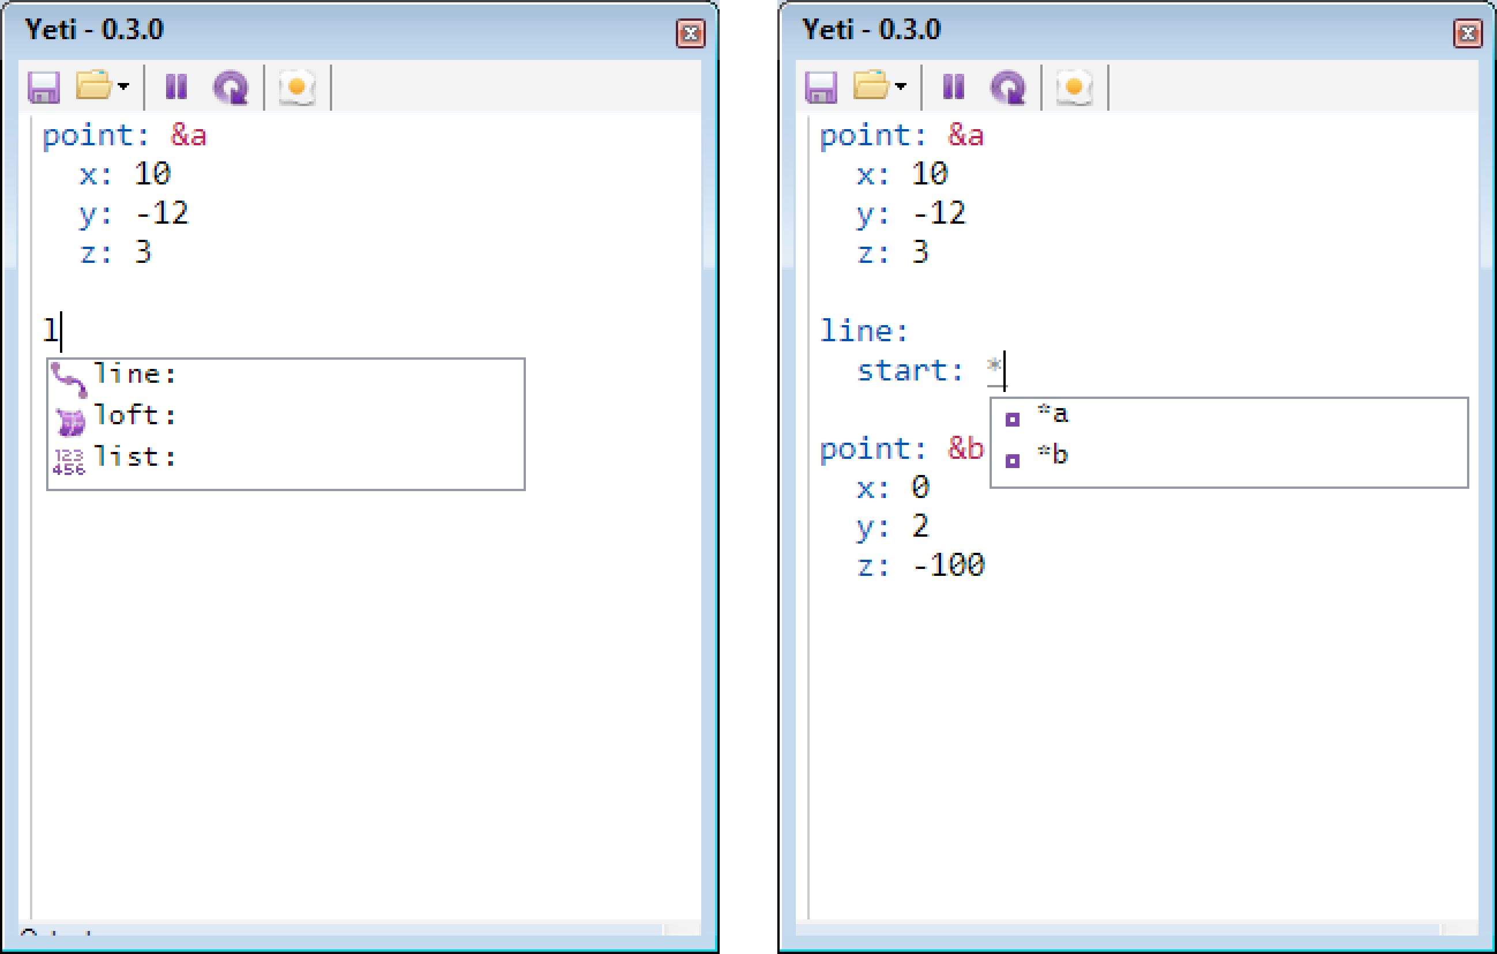This screenshot has height=954, width=1497.
Task: Click loft icon beside 'loft:' suggestion
Action: [70, 422]
